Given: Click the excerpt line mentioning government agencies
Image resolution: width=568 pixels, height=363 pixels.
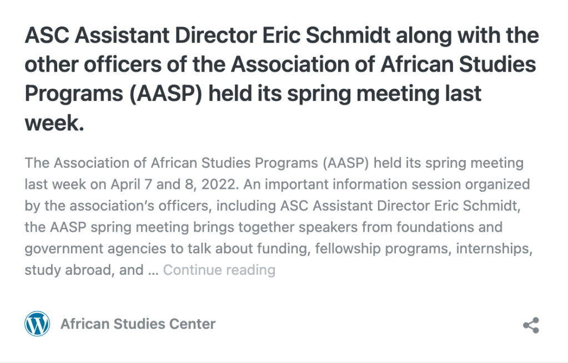Looking at the screenshot, I should [278, 248].
